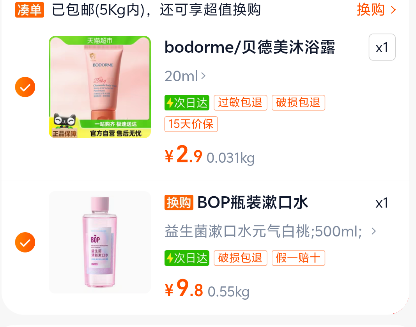Image resolution: width=416 pixels, height=327 pixels.
Task: Open the bodorme body wash product image
Action: click(x=100, y=87)
